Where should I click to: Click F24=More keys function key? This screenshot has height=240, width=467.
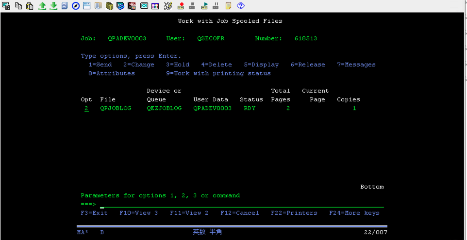pyautogui.click(x=354, y=213)
